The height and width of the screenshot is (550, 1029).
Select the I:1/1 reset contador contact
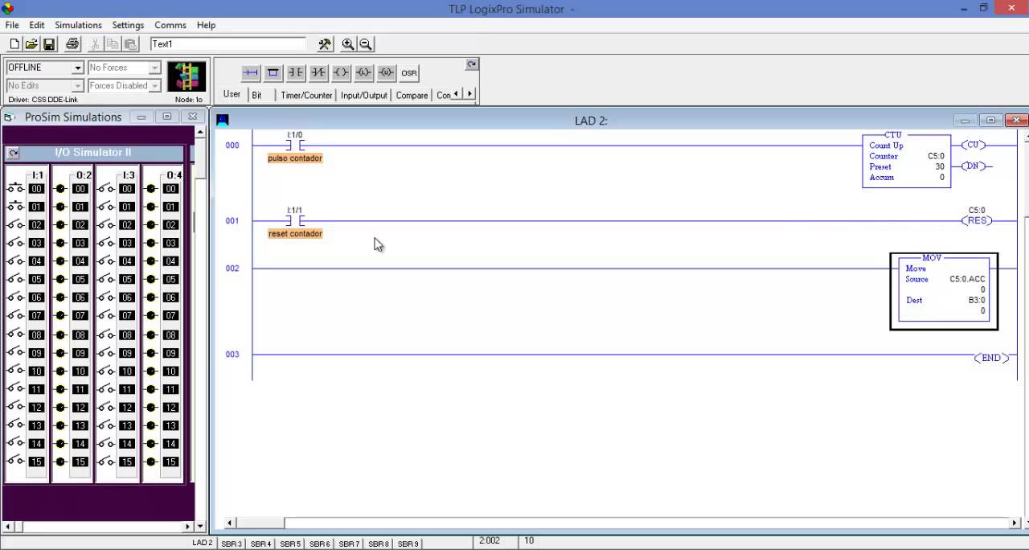coord(295,220)
